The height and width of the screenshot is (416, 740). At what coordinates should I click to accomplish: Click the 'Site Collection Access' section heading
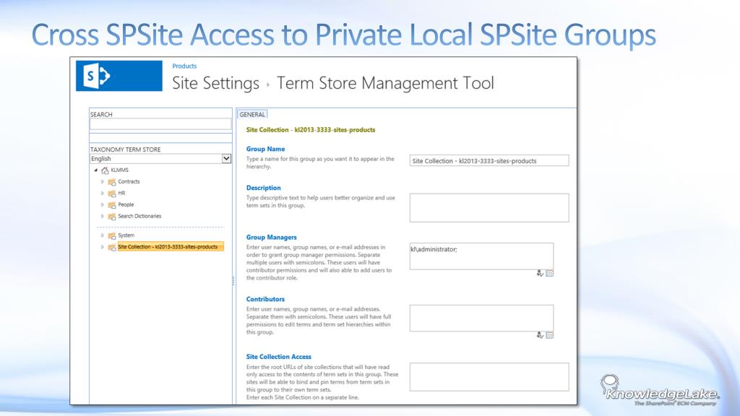(278, 357)
